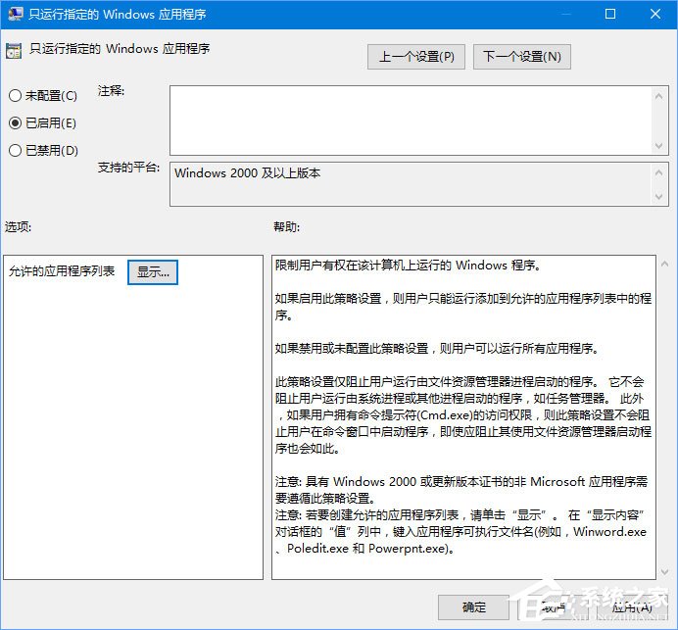Open the allowed applications list with 显示...
The height and width of the screenshot is (630, 678).
click(153, 272)
